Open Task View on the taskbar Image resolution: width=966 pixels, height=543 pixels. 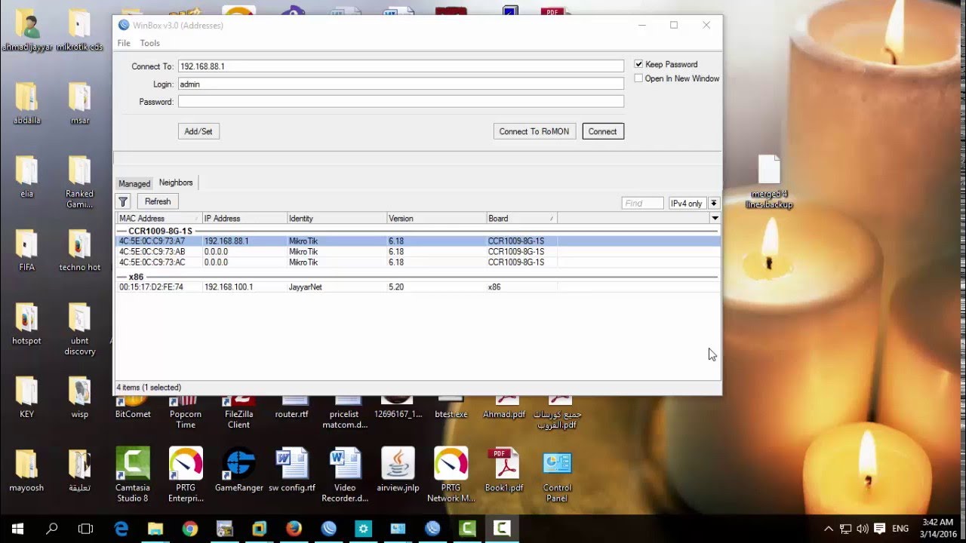pos(86,529)
